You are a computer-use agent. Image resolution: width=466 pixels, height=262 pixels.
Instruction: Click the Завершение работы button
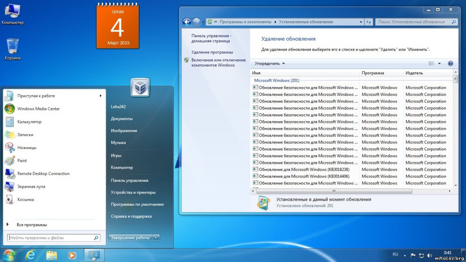pos(130,238)
